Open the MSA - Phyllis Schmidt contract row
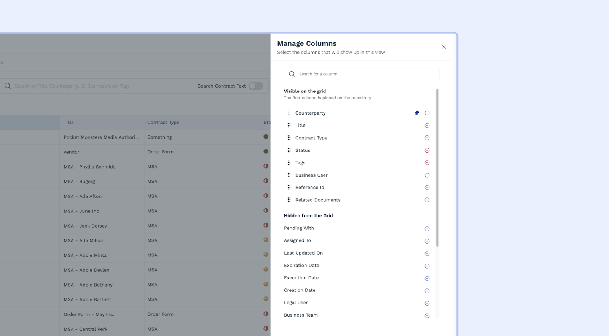This screenshot has height=336, width=609. [x=89, y=167]
